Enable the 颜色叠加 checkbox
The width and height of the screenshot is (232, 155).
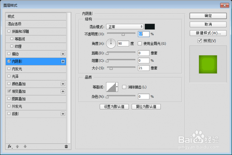pyautogui.click(x=9, y=83)
